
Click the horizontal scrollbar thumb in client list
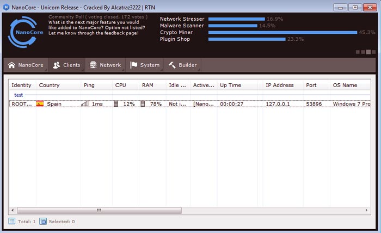[x=99, y=210]
